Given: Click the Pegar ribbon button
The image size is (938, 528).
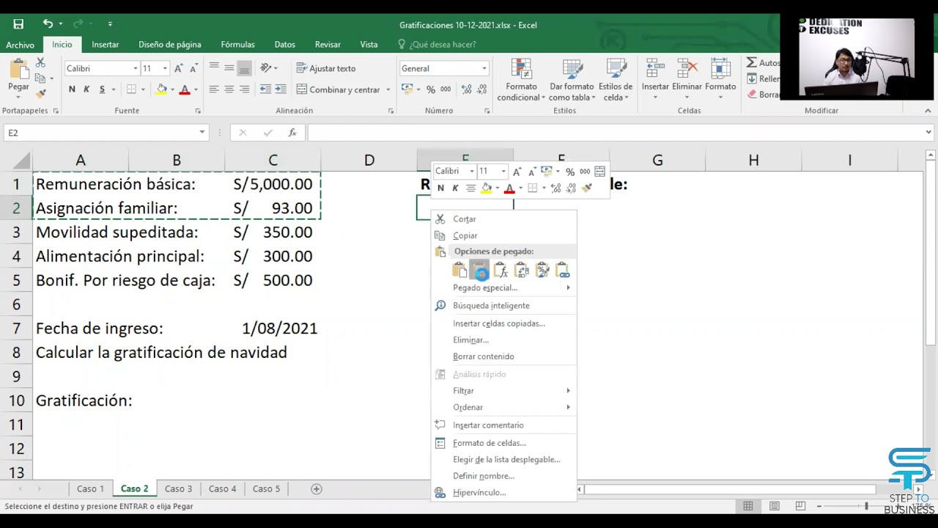Looking at the screenshot, I should point(18,79).
